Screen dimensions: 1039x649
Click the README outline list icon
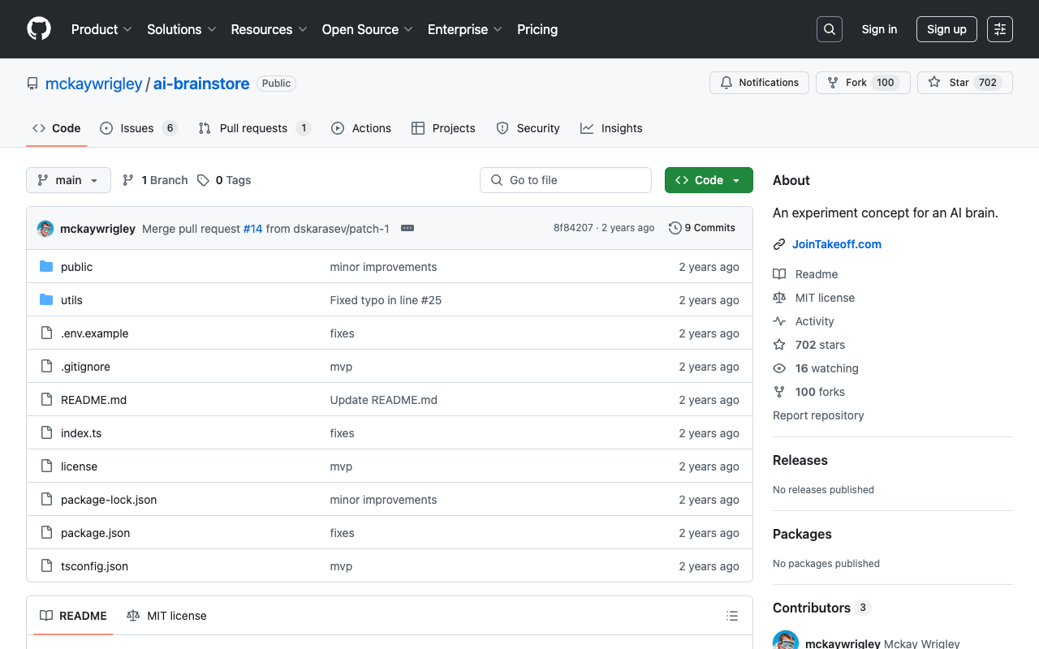click(x=732, y=616)
